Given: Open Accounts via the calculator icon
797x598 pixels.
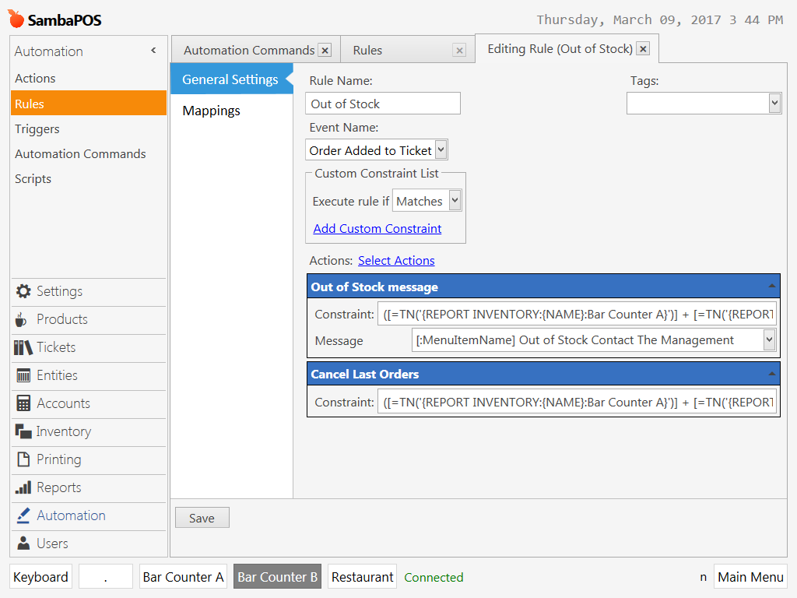Looking at the screenshot, I should [x=23, y=403].
